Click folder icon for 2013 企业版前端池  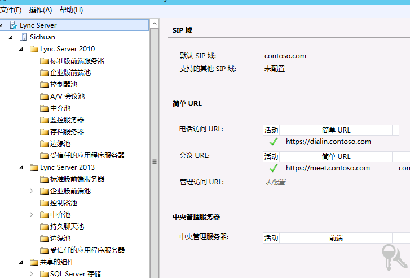pyautogui.click(x=44, y=191)
